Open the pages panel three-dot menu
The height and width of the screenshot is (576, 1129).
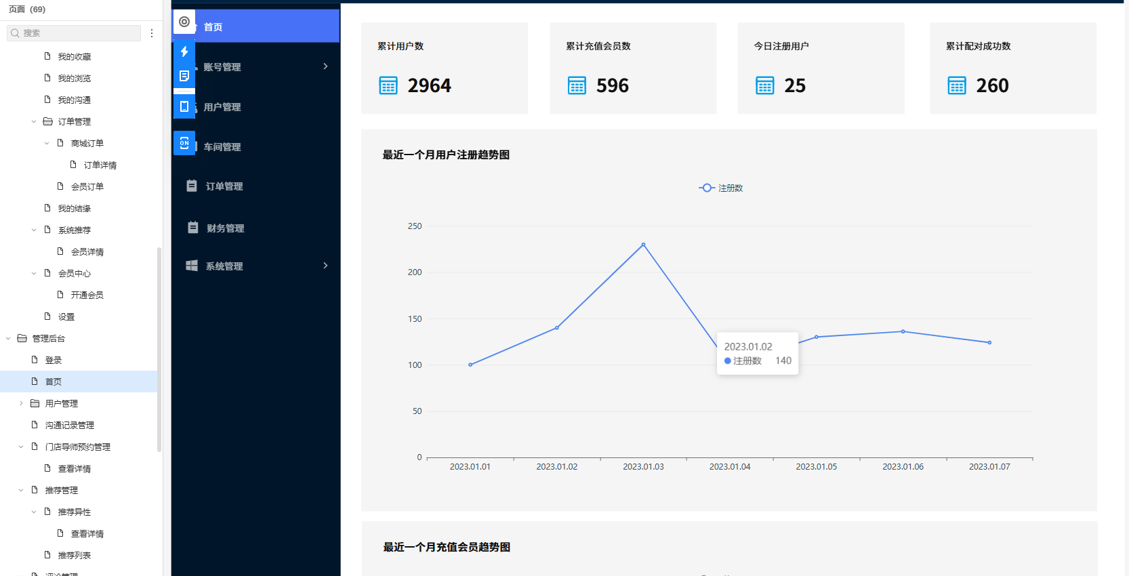tap(152, 33)
